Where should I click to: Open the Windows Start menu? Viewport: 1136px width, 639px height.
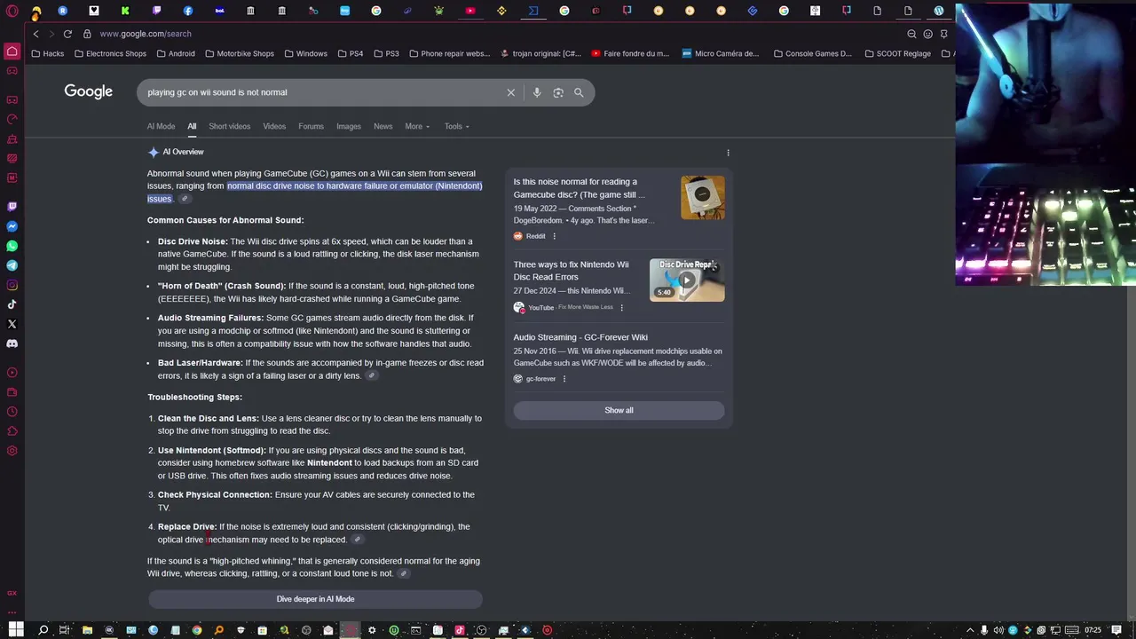coord(16,630)
